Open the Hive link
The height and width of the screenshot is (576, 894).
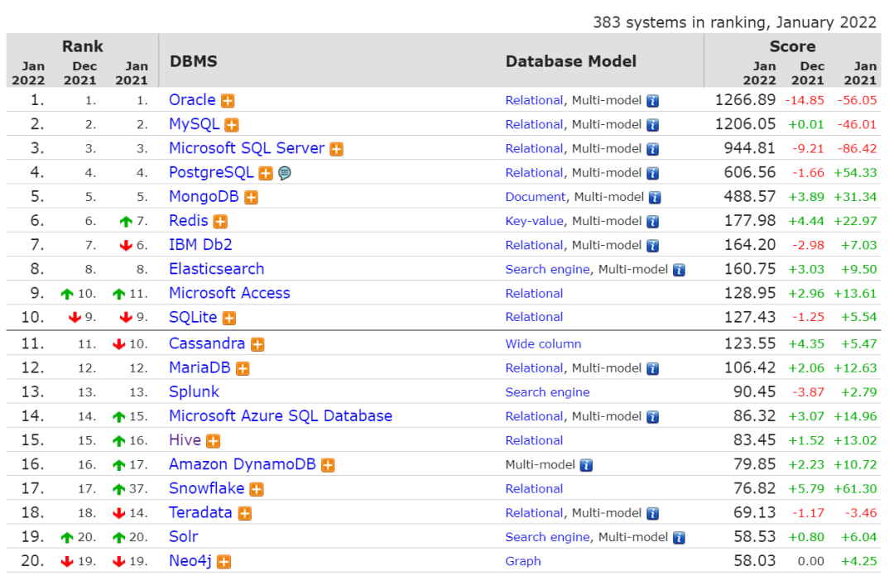coord(185,440)
